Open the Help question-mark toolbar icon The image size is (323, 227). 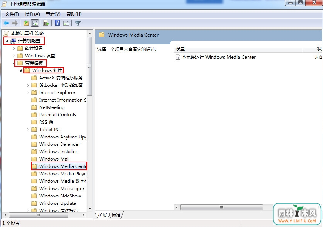pyautogui.click(x=58, y=23)
